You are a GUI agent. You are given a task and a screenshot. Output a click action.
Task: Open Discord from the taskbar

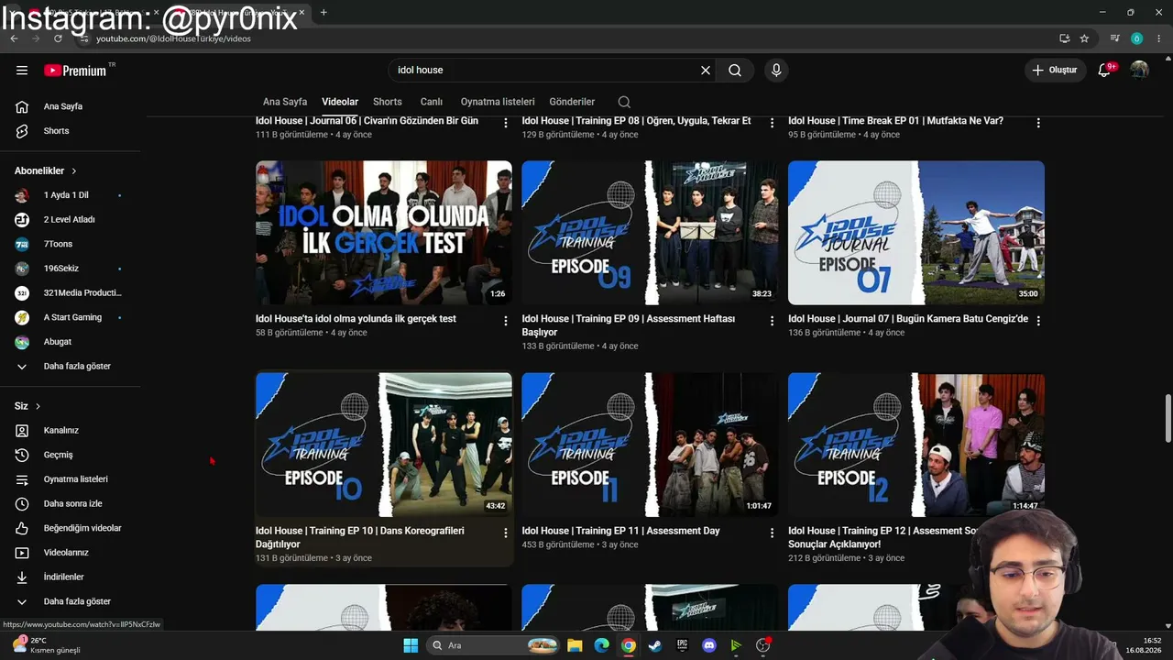pyautogui.click(x=708, y=645)
